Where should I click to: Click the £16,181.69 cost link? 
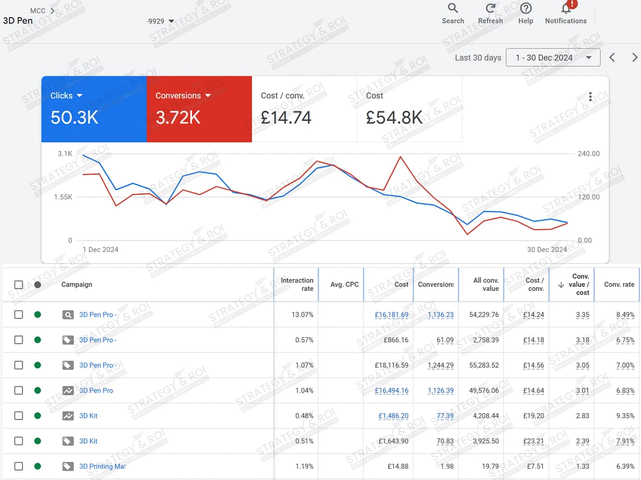tap(391, 315)
